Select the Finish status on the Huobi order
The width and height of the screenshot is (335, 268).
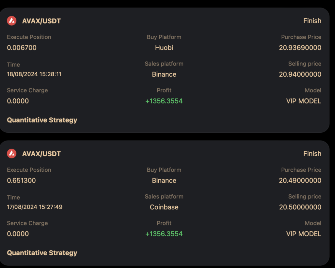[312, 21]
